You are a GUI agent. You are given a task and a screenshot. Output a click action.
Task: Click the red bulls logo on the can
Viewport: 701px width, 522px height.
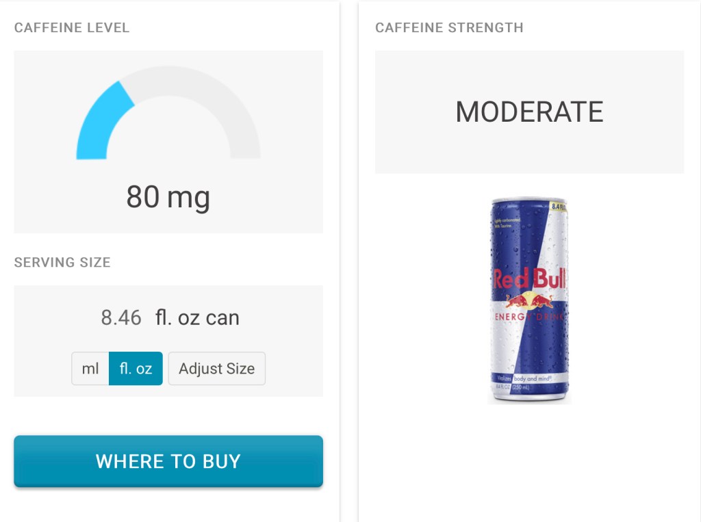529,300
